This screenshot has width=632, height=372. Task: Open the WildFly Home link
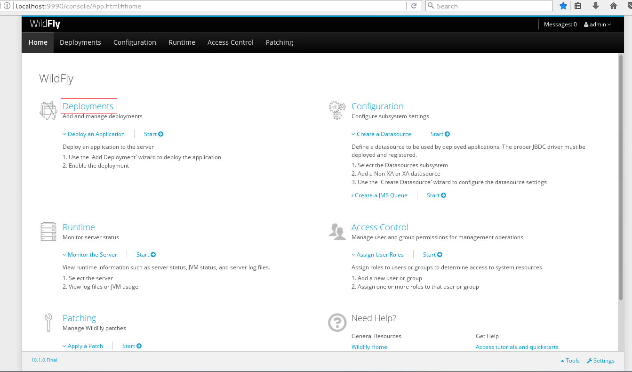click(x=369, y=347)
